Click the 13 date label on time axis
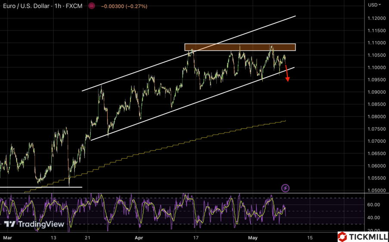Screen dimensions: 389x242 [x=53, y=238]
